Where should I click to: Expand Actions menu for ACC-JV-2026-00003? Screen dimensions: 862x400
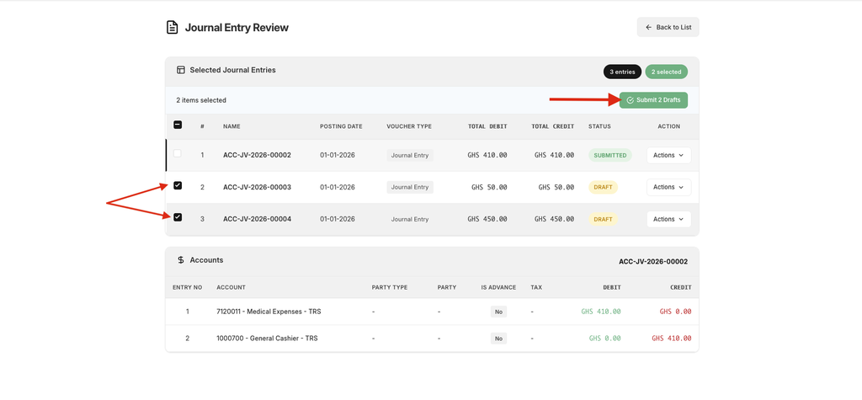[668, 187]
